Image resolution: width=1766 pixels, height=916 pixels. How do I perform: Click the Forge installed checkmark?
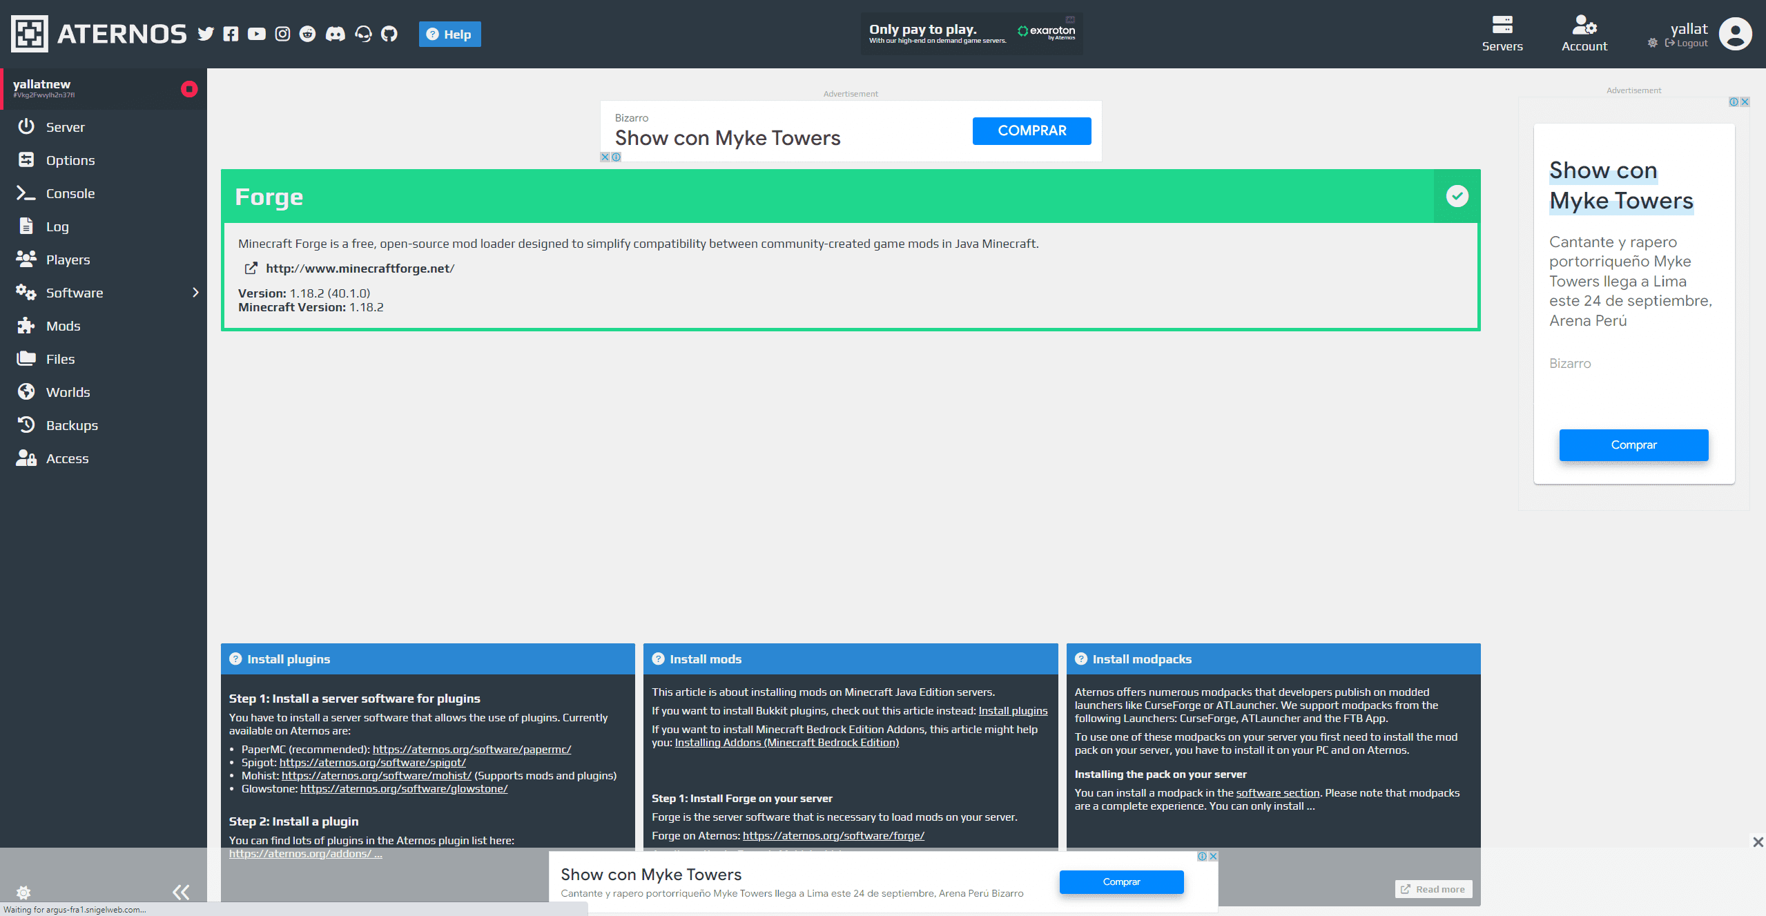[1457, 196]
